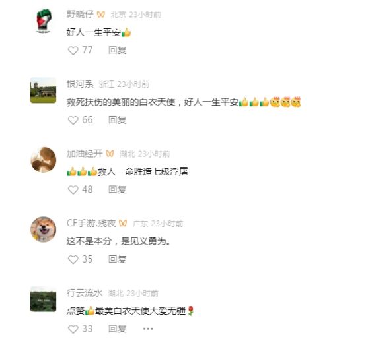Open 银河系's landscape avatar

pyautogui.click(x=44, y=90)
